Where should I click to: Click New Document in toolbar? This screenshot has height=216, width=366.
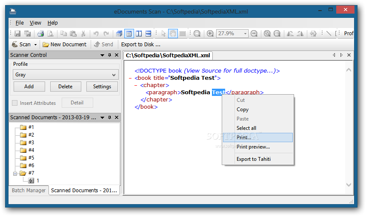64,44
